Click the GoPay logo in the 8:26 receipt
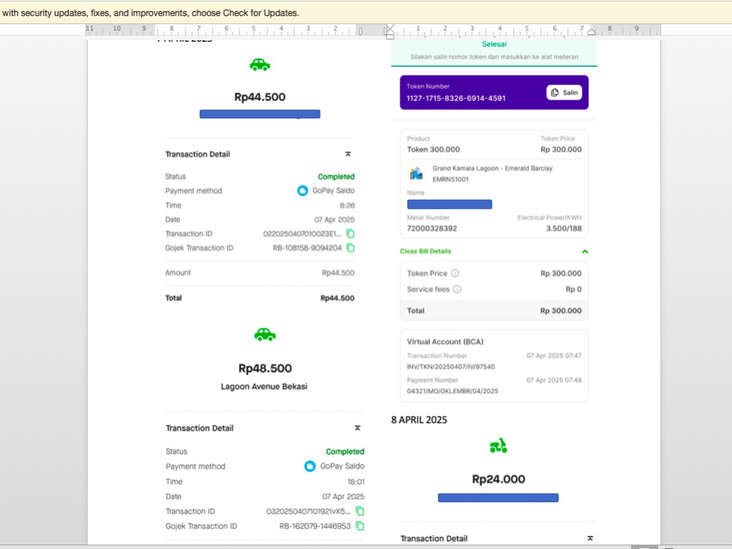The image size is (732, 549). click(x=302, y=190)
